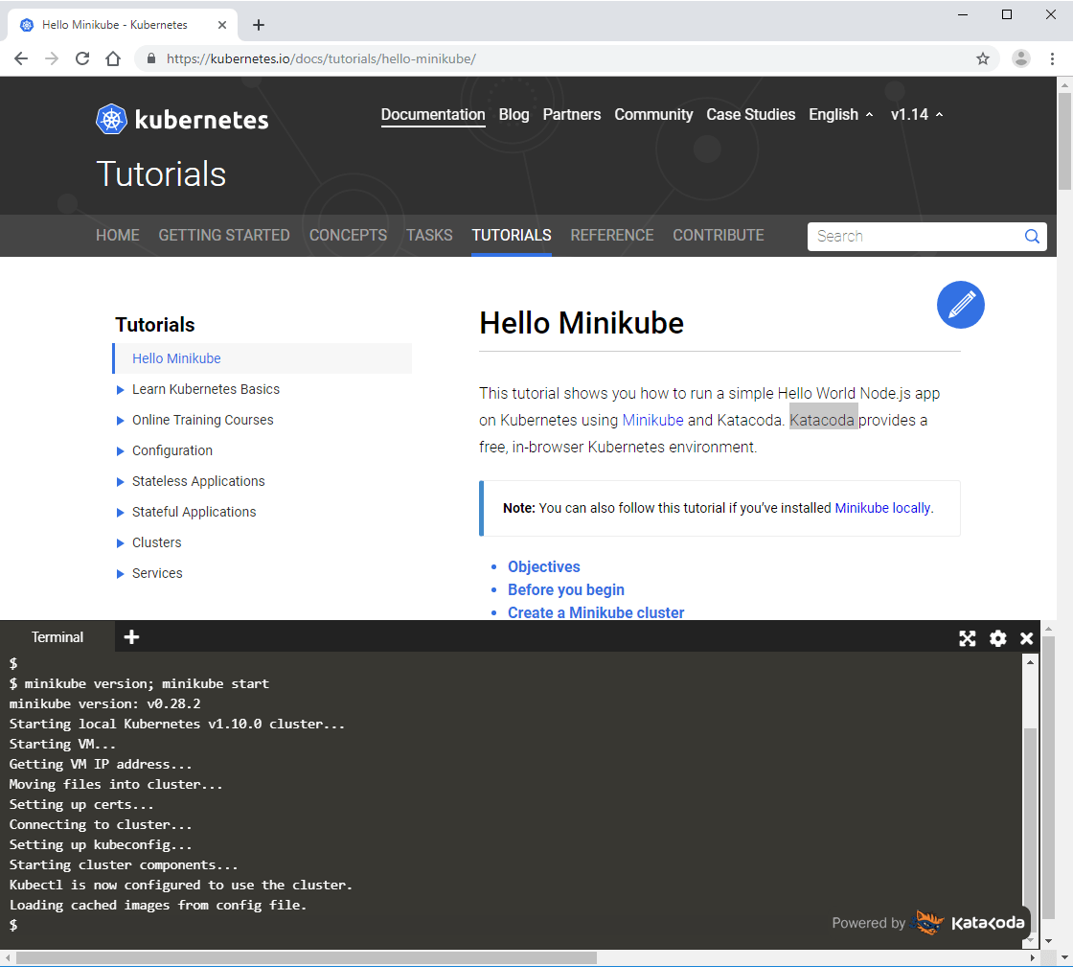The height and width of the screenshot is (967, 1073).
Task: Close the Hello Minikube browser tab
Action: [221, 25]
